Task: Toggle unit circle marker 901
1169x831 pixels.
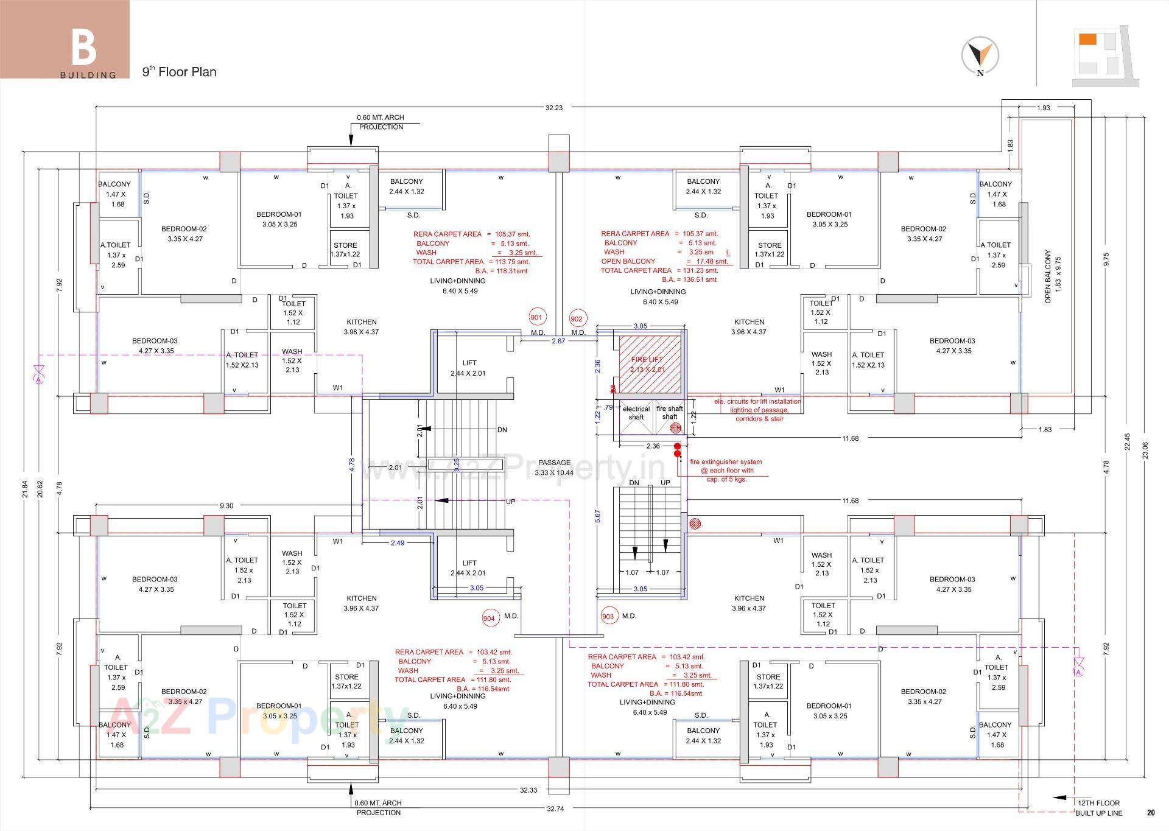Action: point(536,317)
